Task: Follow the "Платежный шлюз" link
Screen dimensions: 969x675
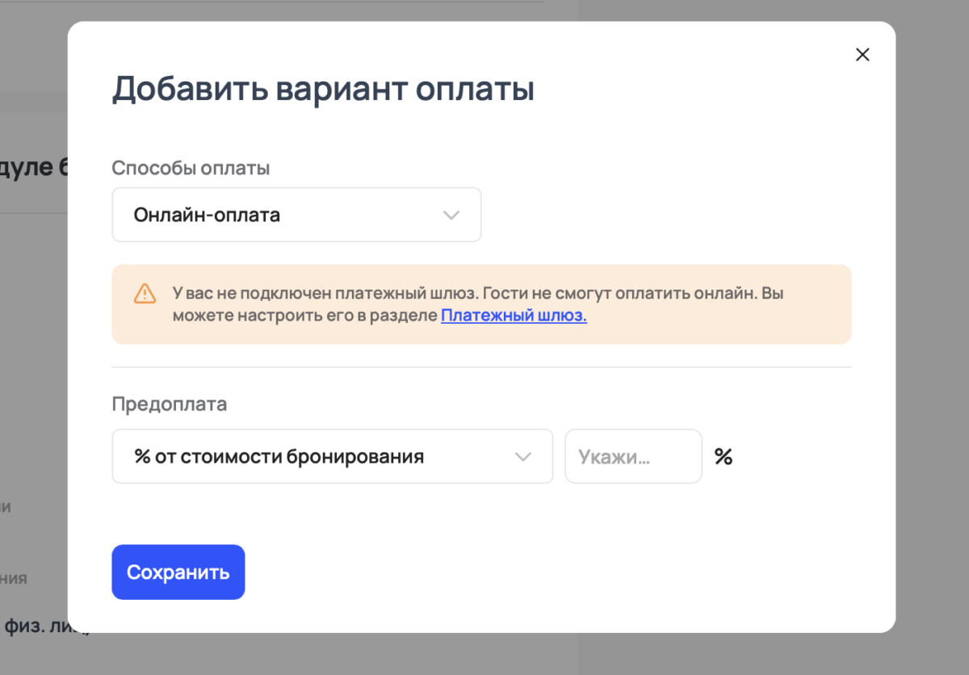Action: [514, 316]
